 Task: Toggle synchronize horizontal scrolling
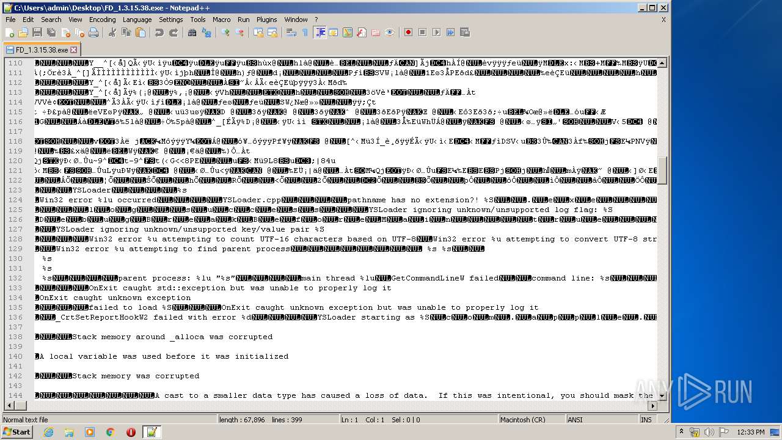pos(272,32)
